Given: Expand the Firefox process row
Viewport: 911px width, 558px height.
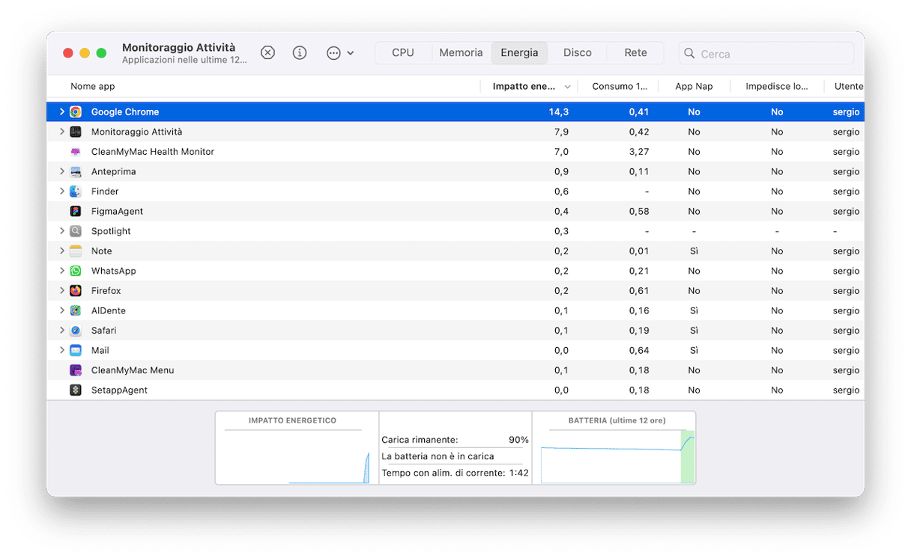Looking at the screenshot, I should pos(62,291).
